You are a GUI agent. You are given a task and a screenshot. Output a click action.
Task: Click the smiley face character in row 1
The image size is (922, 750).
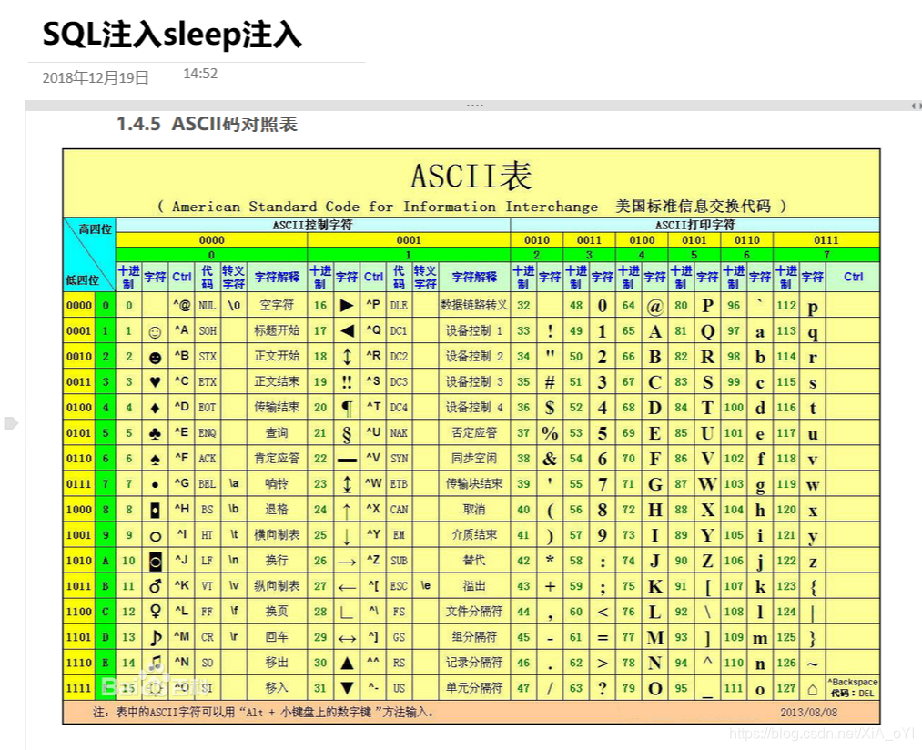click(155, 332)
